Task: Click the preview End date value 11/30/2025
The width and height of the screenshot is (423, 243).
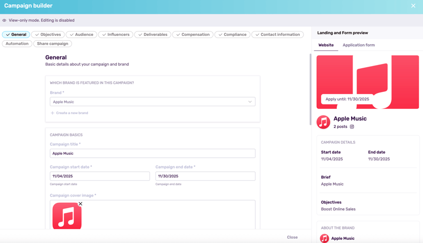Action: [x=379, y=159]
